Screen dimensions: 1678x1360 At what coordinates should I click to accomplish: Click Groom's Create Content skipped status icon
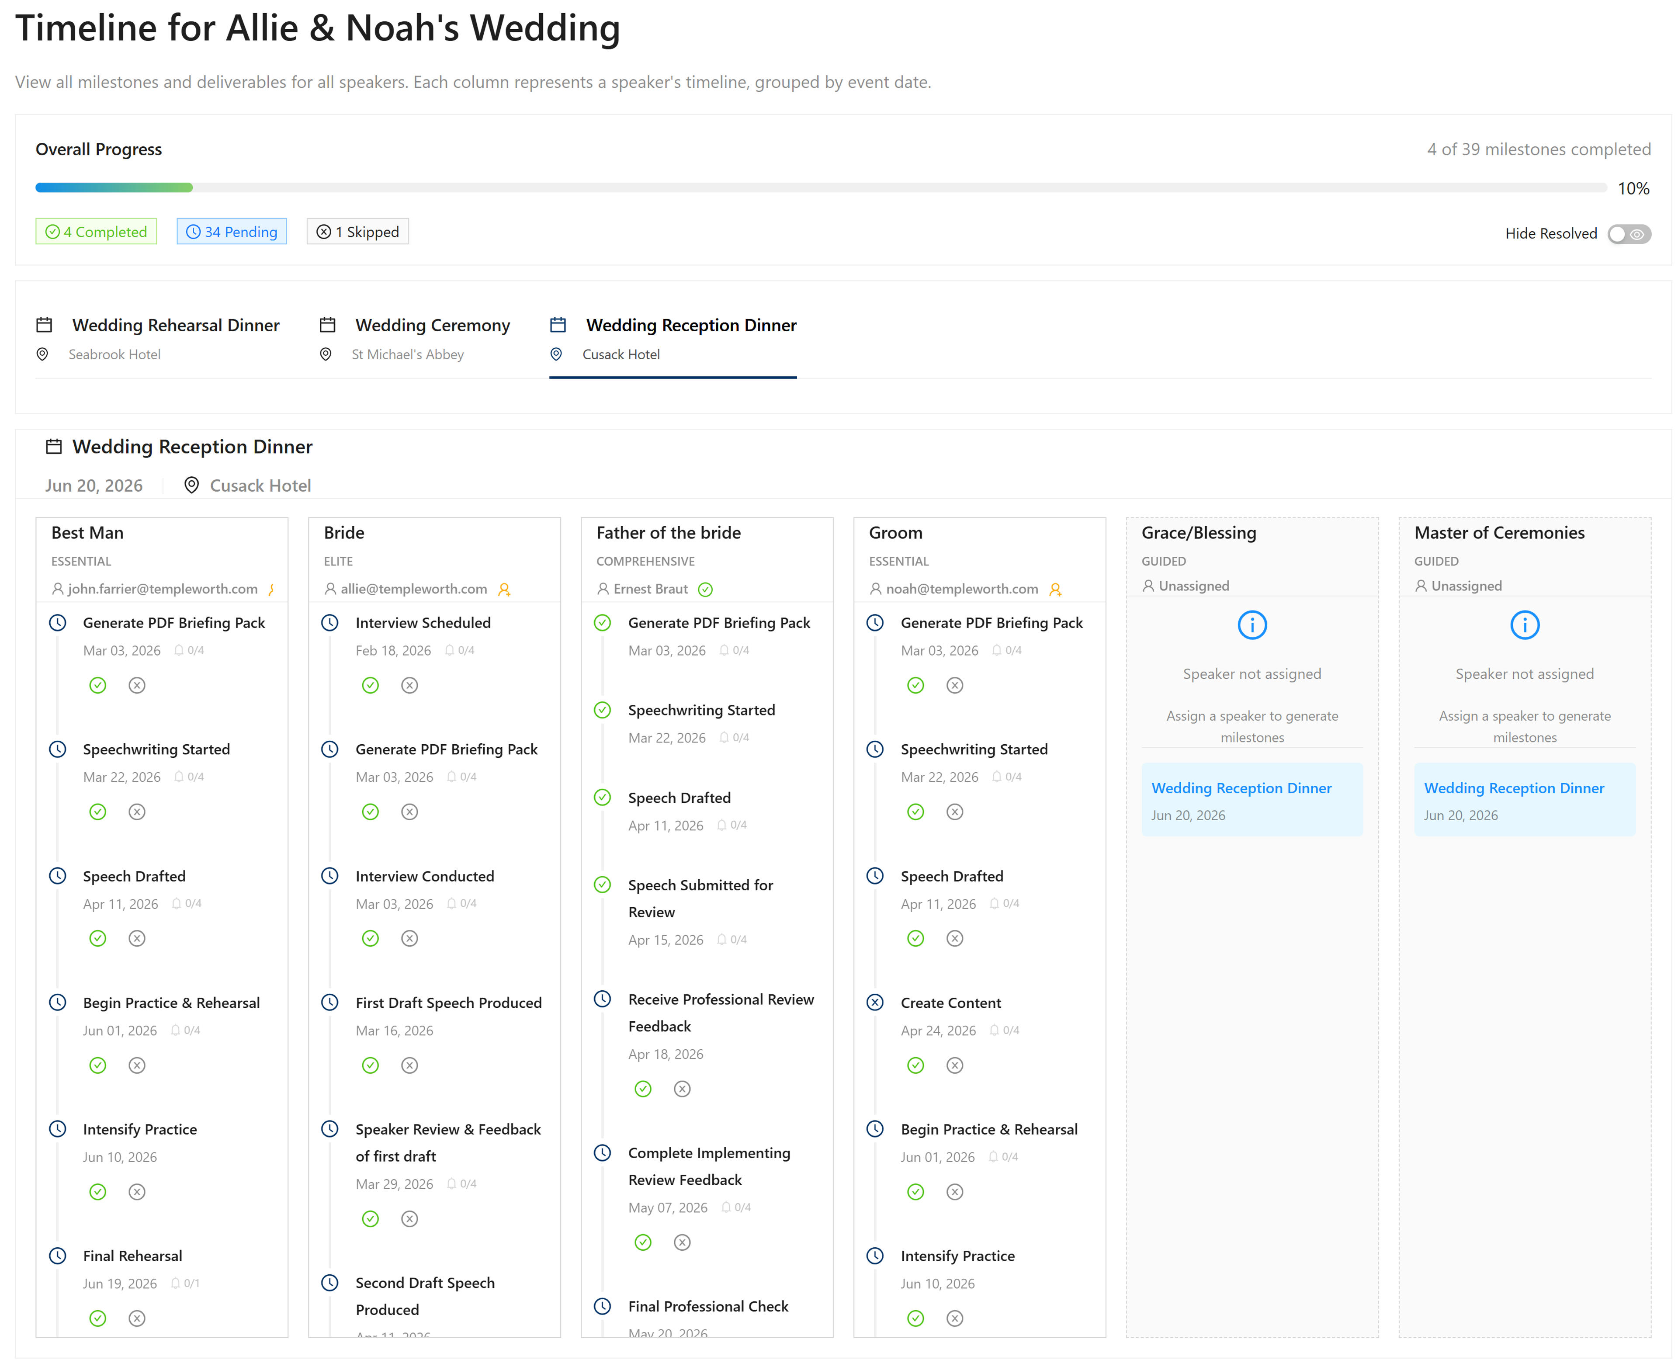[875, 1003]
